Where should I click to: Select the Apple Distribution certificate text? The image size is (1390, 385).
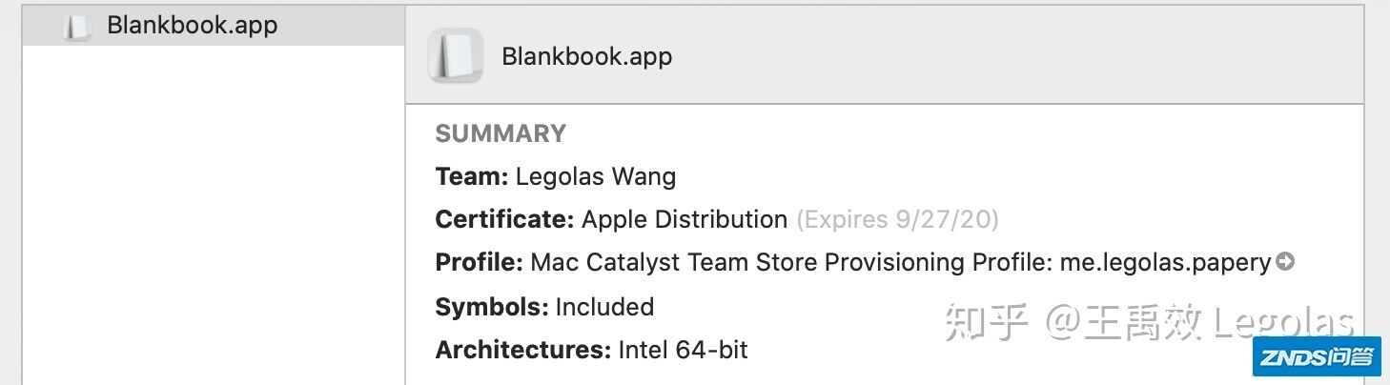click(685, 219)
